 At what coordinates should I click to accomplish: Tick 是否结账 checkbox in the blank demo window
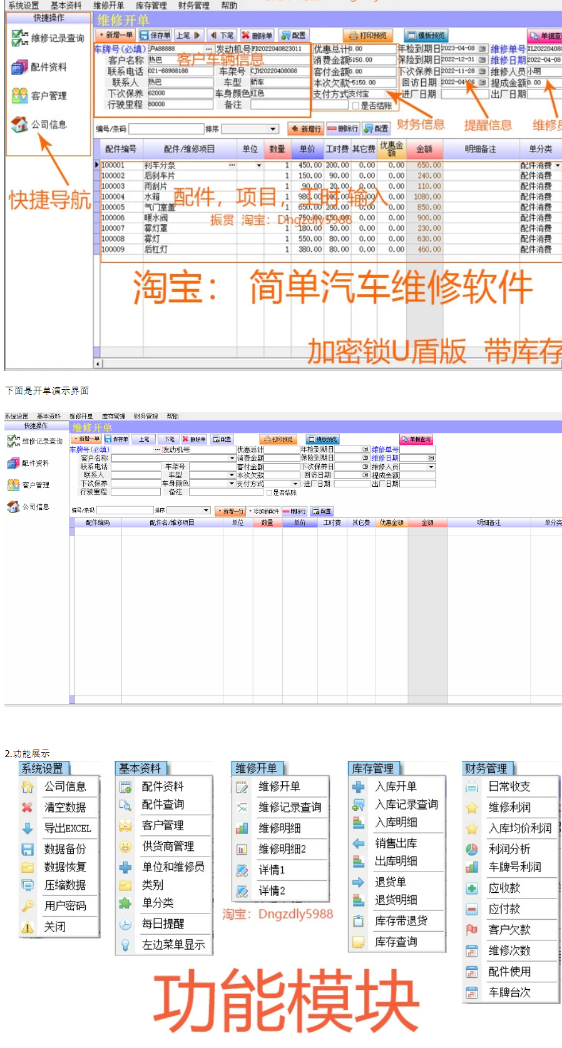point(269,492)
